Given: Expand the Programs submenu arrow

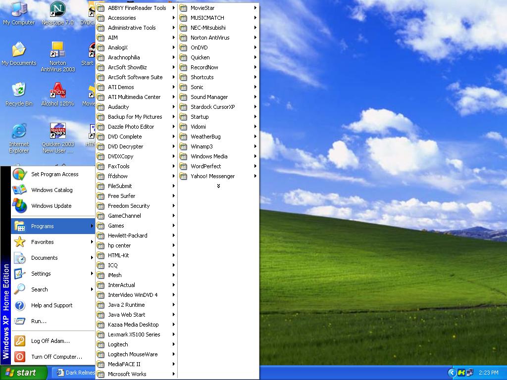Looking at the screenshot, I should 92,226.
